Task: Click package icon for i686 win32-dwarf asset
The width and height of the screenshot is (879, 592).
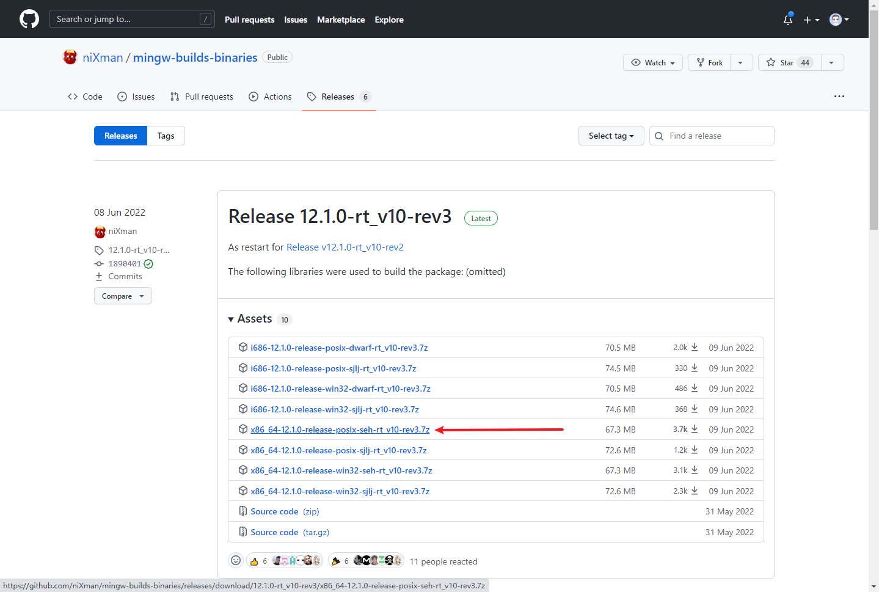Action: click(243, 388)
